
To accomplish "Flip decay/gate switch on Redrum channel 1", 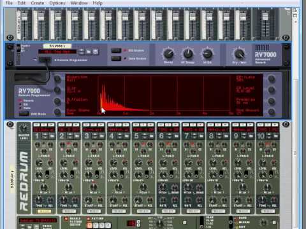I will click(x=47, y=174).
